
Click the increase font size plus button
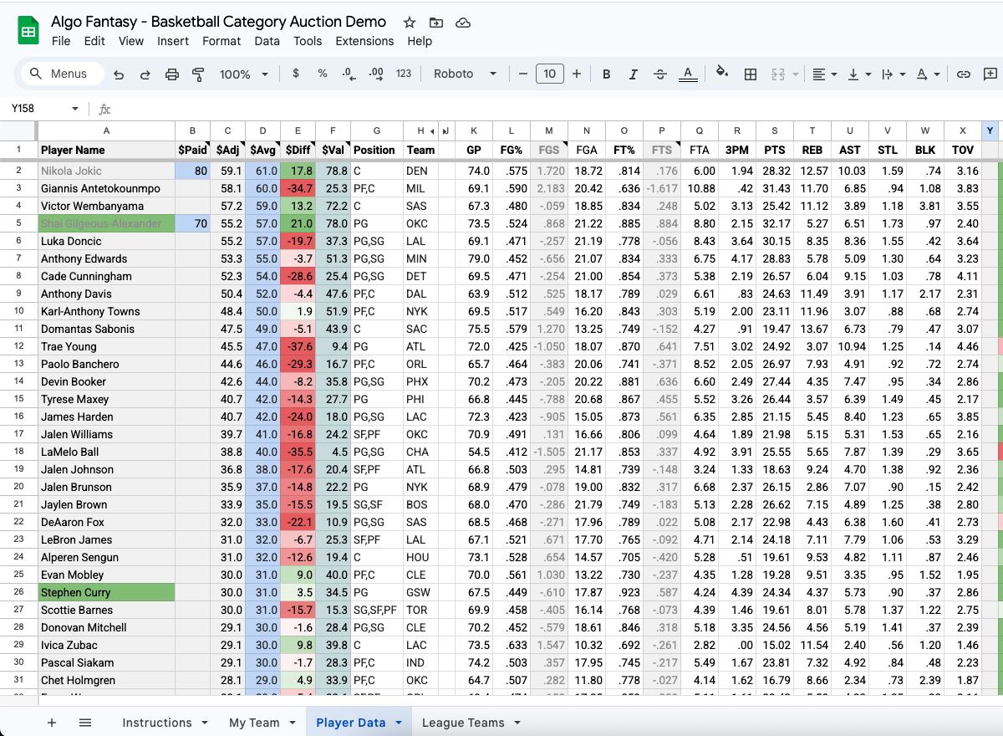577,74
